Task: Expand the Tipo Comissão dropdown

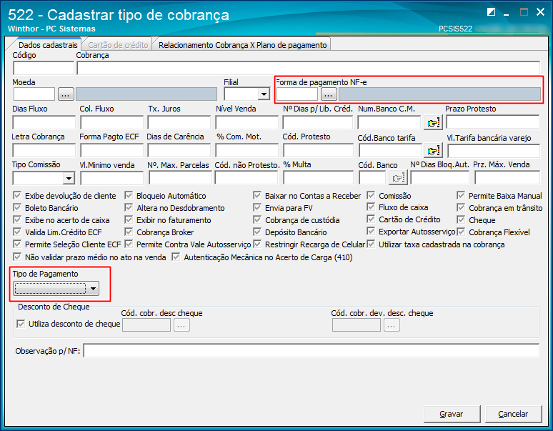Action: pos(69,178)
